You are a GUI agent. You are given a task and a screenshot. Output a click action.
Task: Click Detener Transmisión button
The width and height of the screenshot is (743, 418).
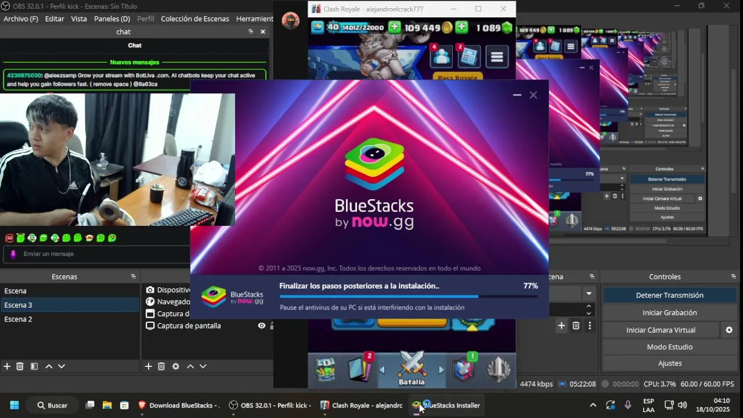pyautogui.click(x=670, y=295)
